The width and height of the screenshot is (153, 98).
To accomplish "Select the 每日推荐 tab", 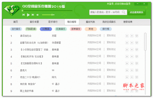I will point(72,22).
